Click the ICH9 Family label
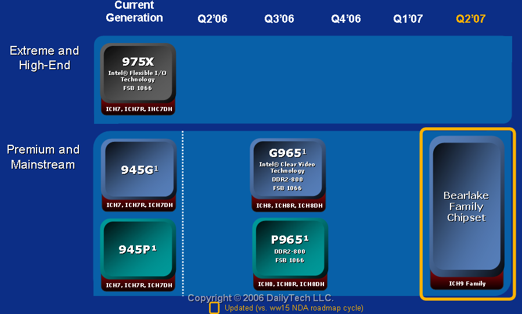The width and height of the screenshot is (522, 314). click(x=467, y=284)
